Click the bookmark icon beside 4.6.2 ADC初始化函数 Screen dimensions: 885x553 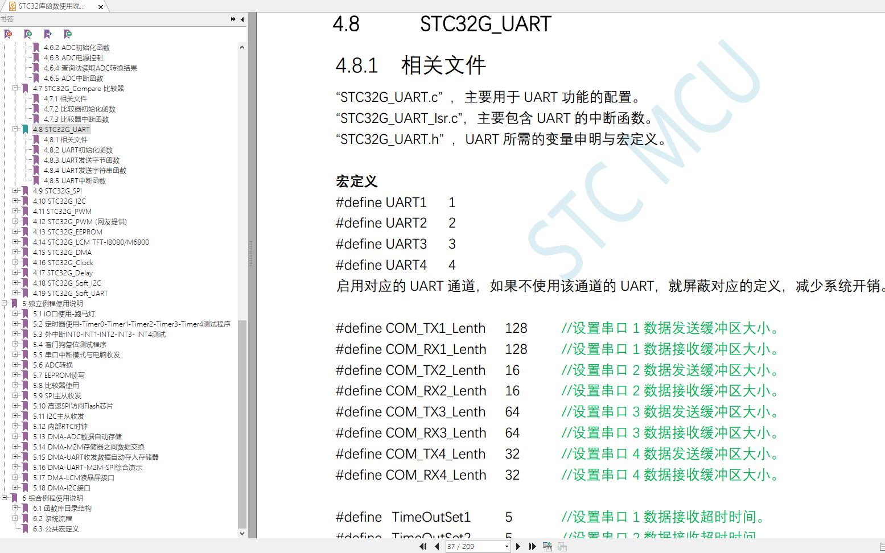[36, 48]
